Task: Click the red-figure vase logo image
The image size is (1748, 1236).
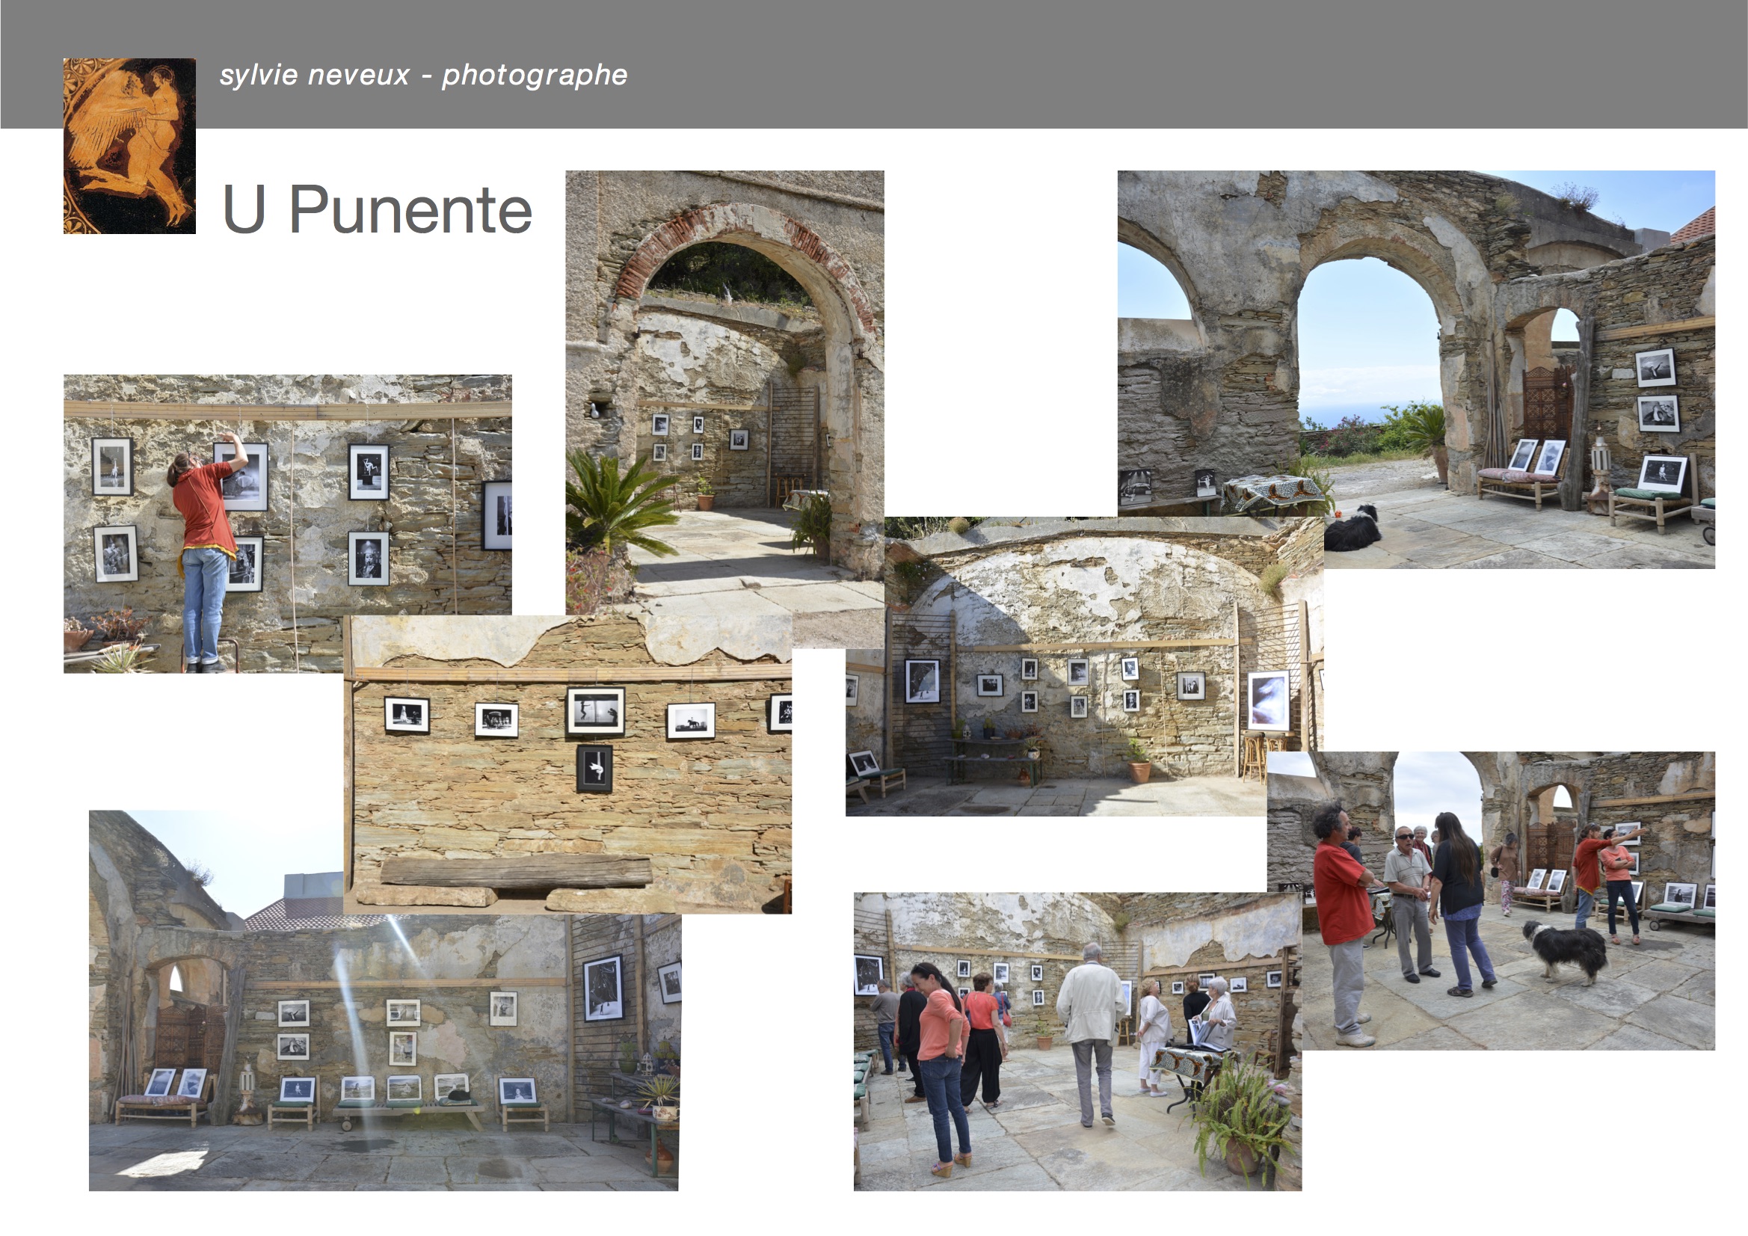Action: 129,146
